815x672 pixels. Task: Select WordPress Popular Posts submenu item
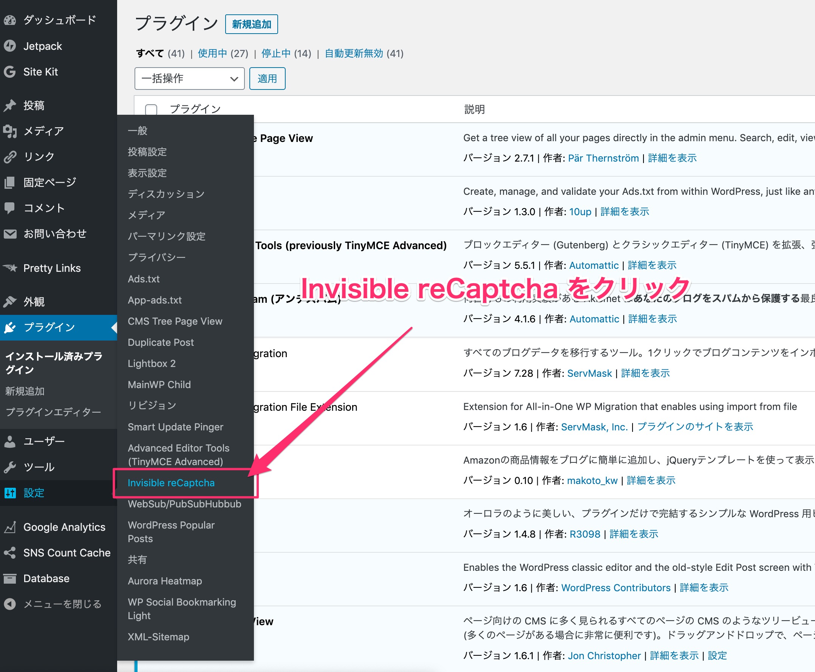point(171,532)
